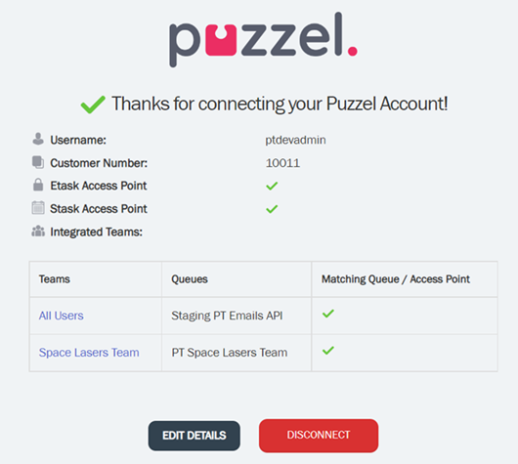Click the copy icon beside Customer Number
The width and height of the screenshot is (518, 464).
point(38,162)
